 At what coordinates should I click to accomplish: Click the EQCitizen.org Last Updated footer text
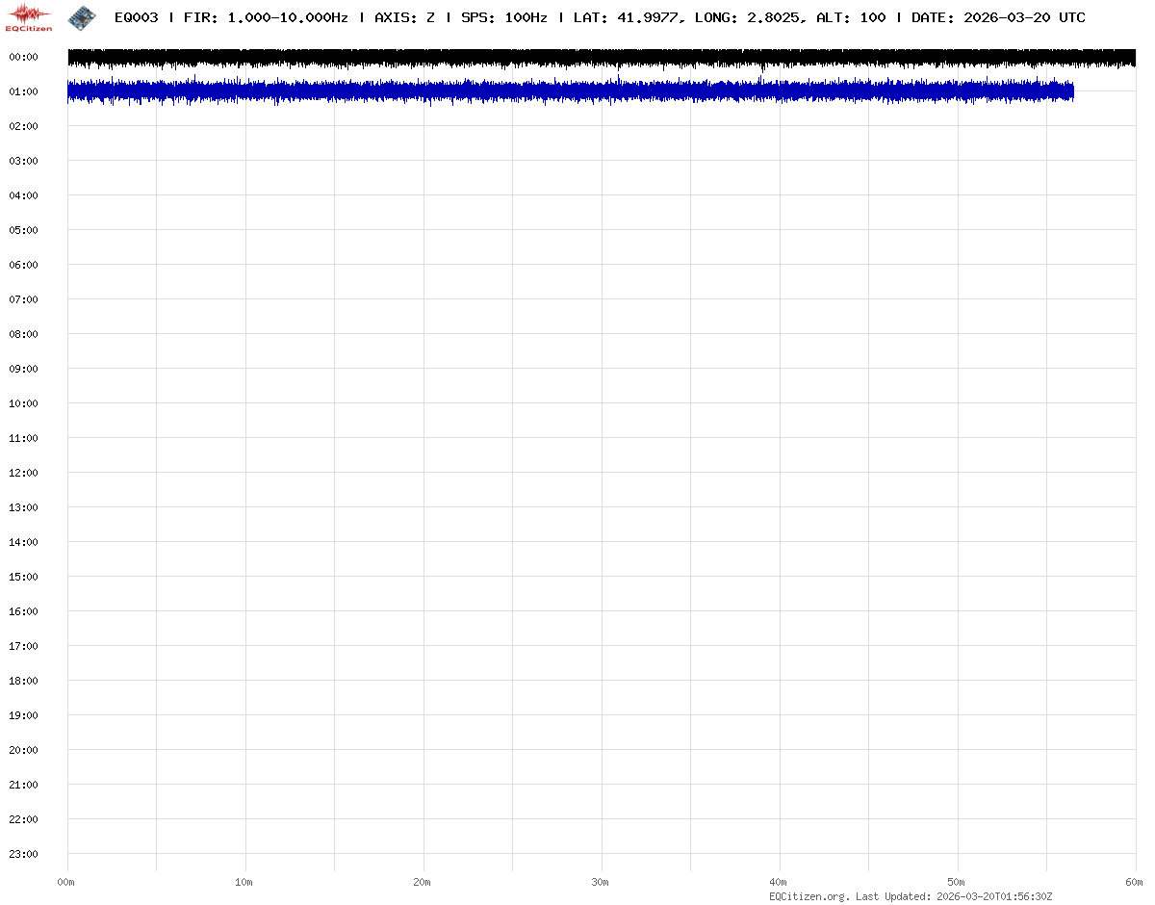910,896
